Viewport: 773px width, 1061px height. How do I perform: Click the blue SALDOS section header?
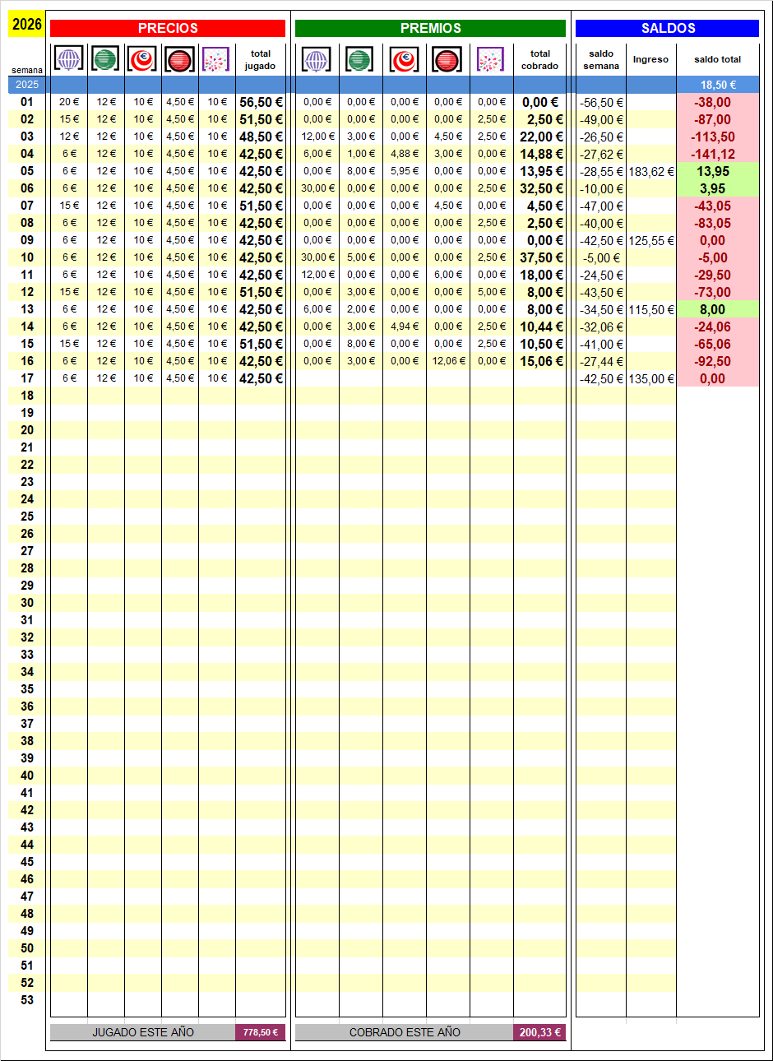667,29
